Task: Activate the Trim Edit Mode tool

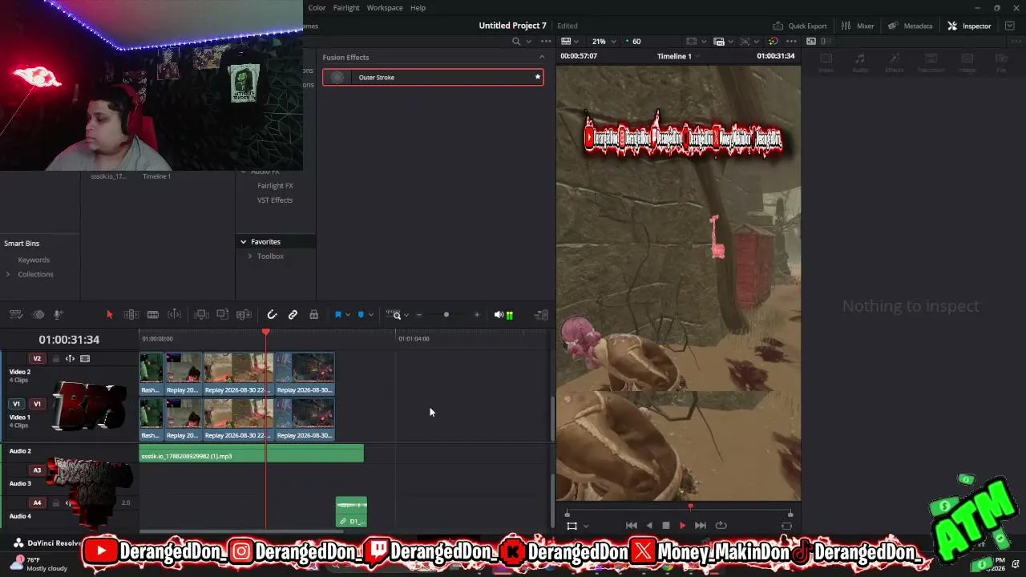Action: 131,315
